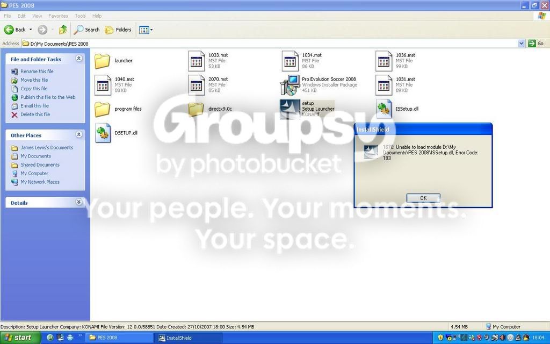Viewport: 550px width, 344px height.
Task: Collapse File and Folder Tasks panel
Action: pos(79,59)
